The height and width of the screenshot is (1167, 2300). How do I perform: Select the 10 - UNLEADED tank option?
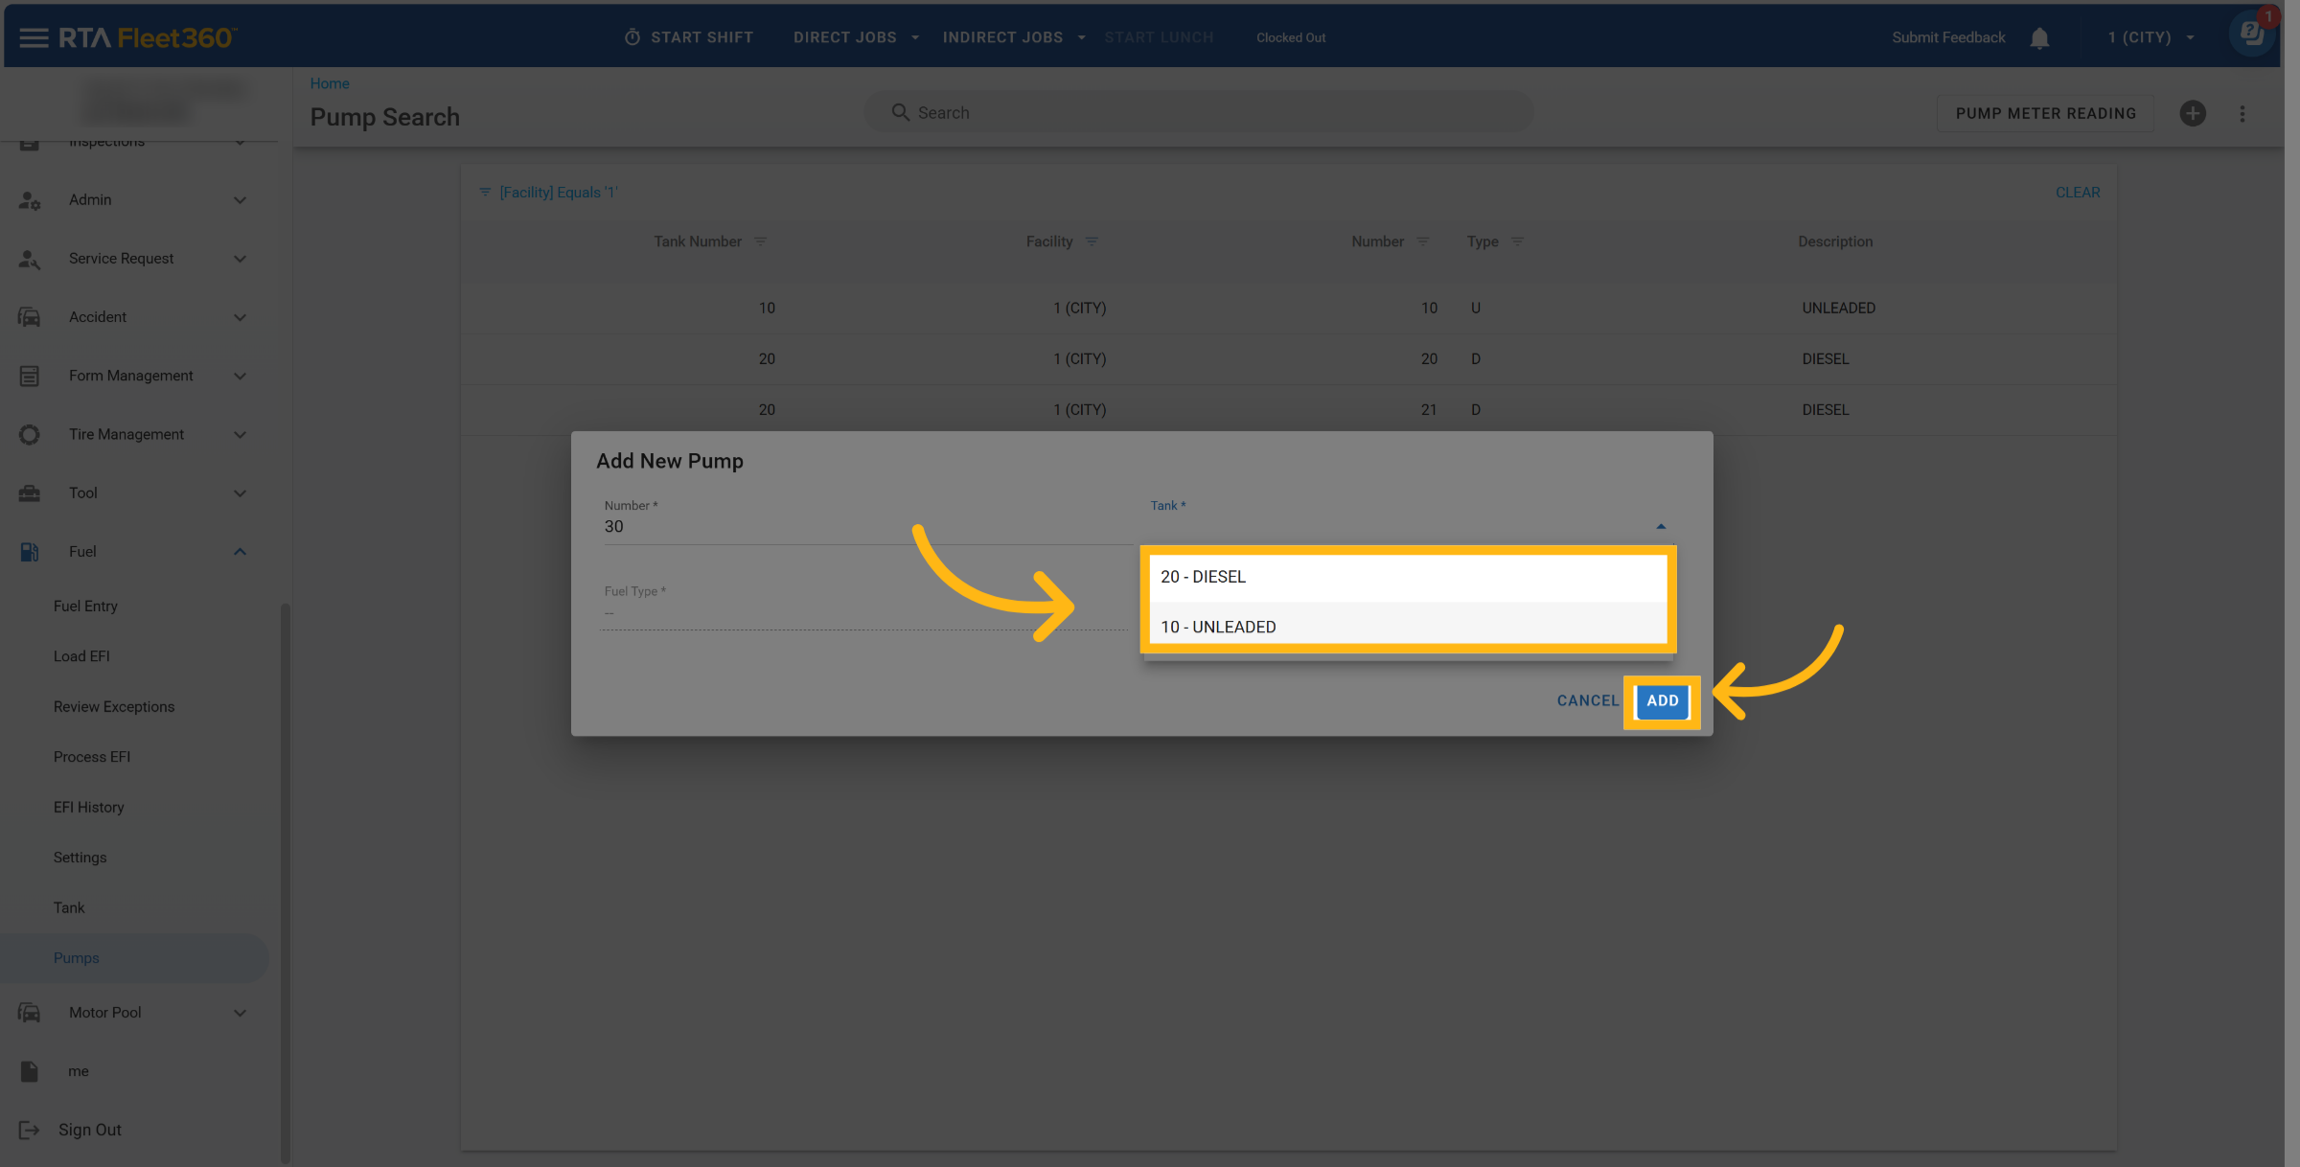(1406, 627)
